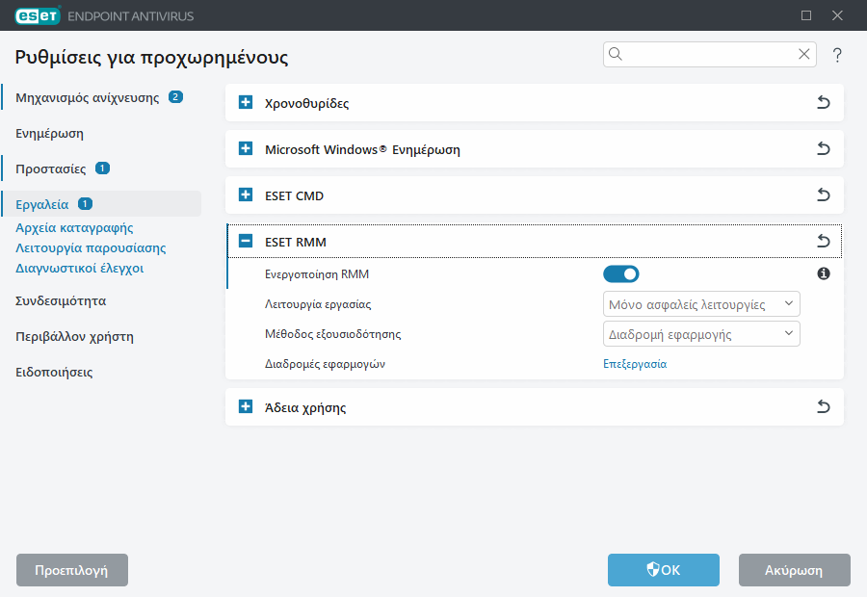Open Λειτουργία παρουσίασης subsection
The width and height of the screenshot is (867, 597).
(91, 248)
